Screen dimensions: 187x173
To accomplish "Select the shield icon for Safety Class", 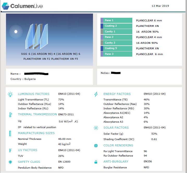I will pos(10,162).
